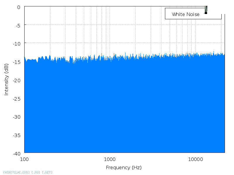Click the 100 frequency tick label
Image resolution: width=234 pixels, height=175 pixels.
[x=24, y=159]
